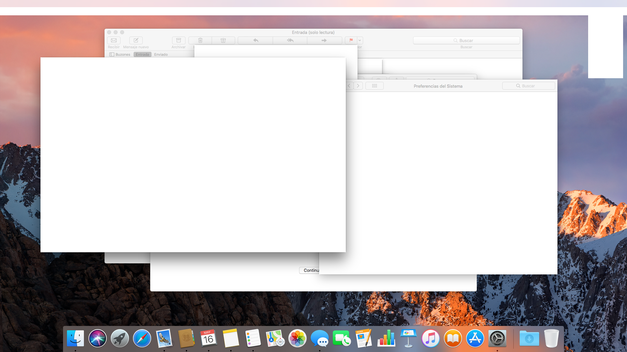
Task: Click the trash delete icon in Mail
Action: click(200, 40)
